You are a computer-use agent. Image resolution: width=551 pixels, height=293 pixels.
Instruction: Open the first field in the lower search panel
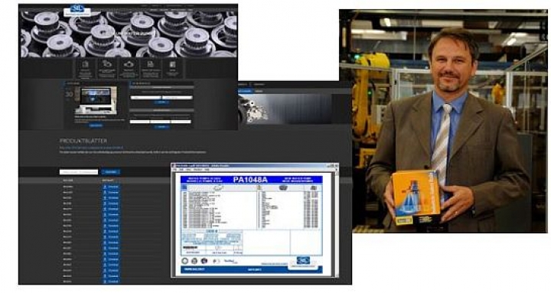coord(140,122)
